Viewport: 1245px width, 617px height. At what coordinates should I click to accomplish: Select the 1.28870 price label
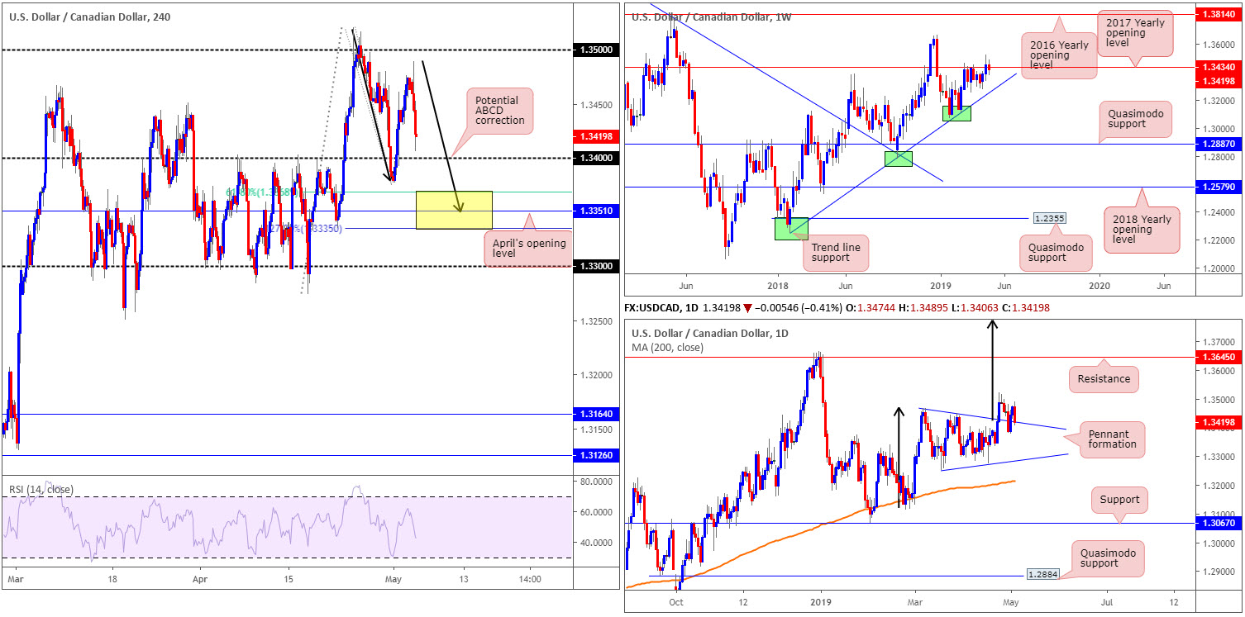1218,144
